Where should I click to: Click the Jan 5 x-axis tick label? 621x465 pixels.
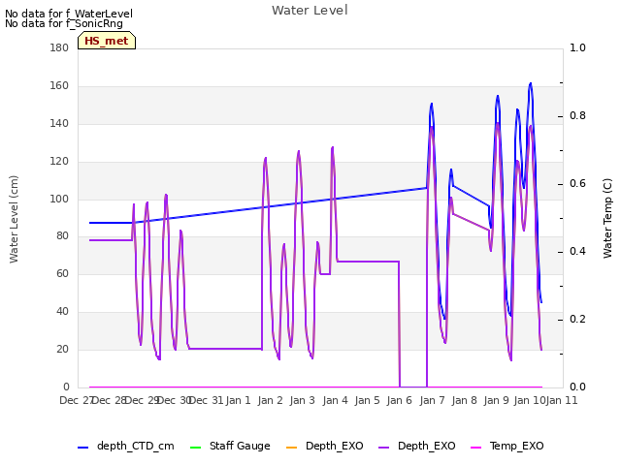click(x=367, y=400)
